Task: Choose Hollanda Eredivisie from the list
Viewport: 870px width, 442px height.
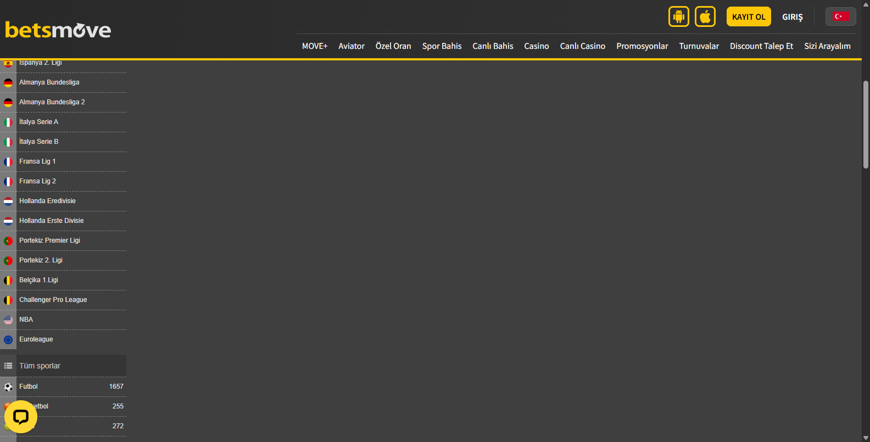Action: coord(47,201)
